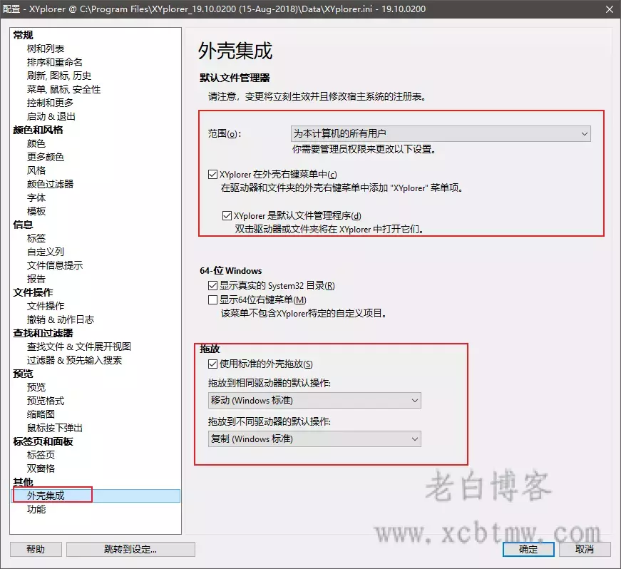展开"范围"下拉框选择其他用户范围
This screenshot has height=569, width=621.
[x=585, y=133]
